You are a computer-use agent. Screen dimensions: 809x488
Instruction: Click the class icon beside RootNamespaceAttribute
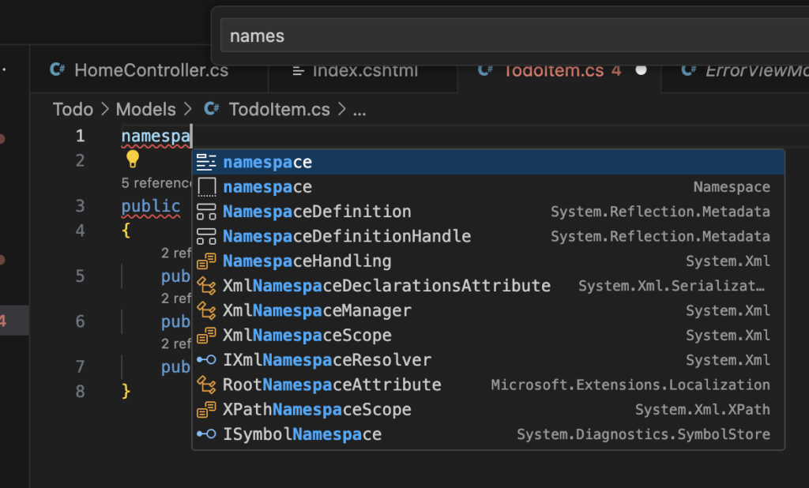(207, 385)
